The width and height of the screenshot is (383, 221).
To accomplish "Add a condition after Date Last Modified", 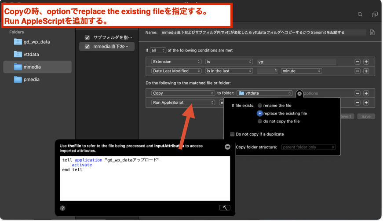I will (x=366, y=71).
